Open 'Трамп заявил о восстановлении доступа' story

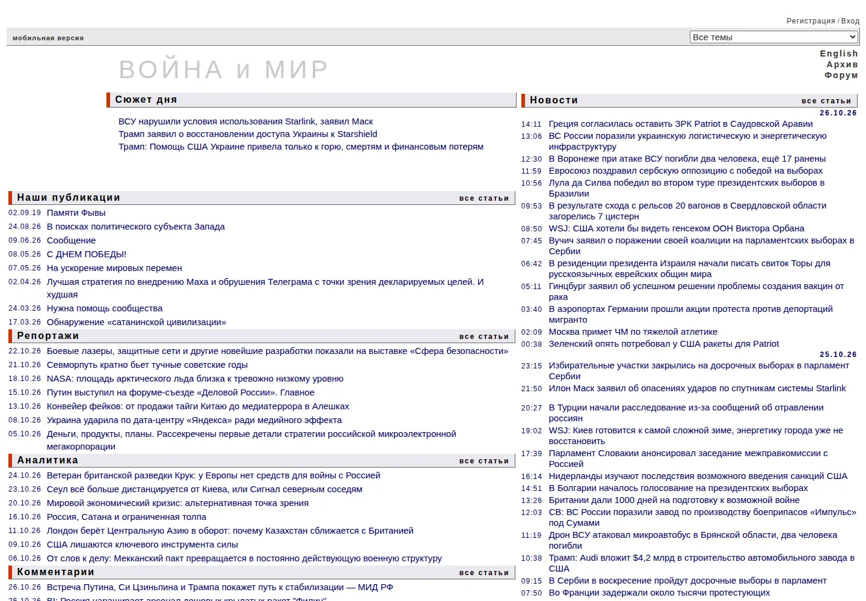(x=248, y=134)
